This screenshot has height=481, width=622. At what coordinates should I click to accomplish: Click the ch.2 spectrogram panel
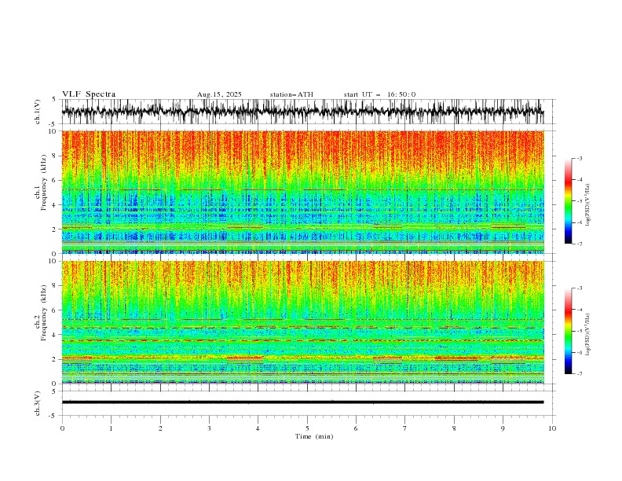[x=302, y=322]
